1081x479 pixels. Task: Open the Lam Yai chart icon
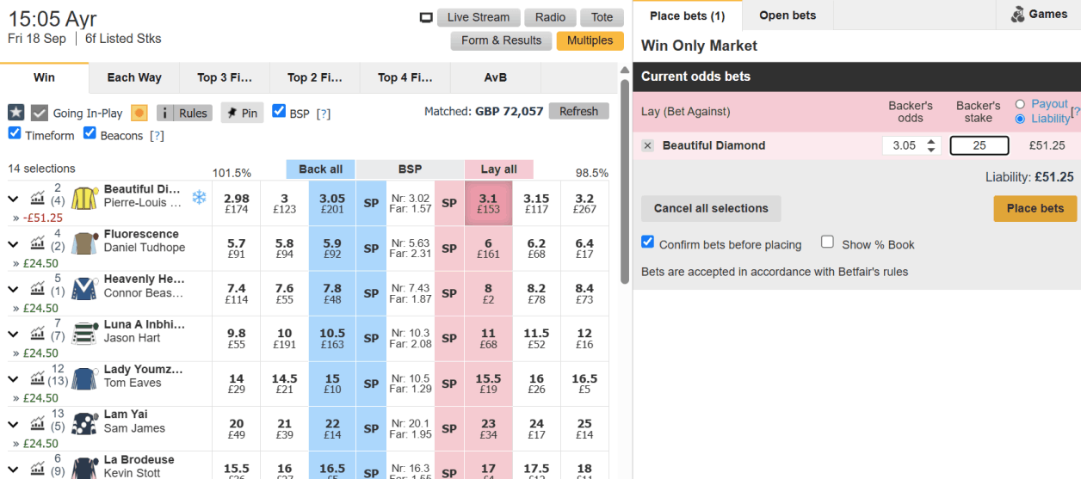click(x=37, y=422)
